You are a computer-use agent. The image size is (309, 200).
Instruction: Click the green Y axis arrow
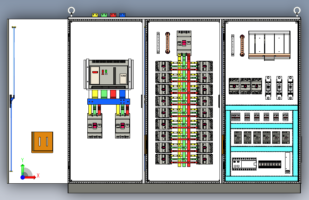pyautogui.click(x=23, y=169)
